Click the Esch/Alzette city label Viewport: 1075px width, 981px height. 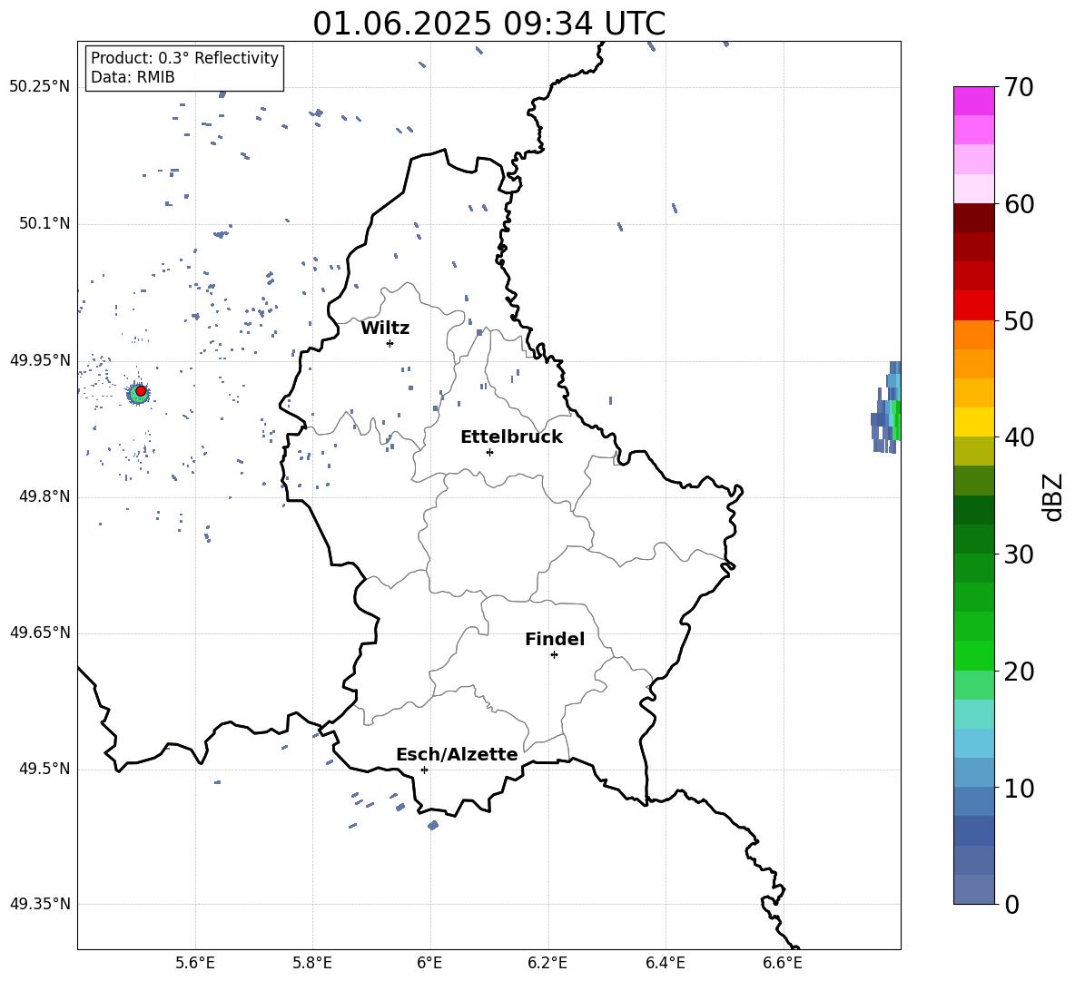point(457,754)
